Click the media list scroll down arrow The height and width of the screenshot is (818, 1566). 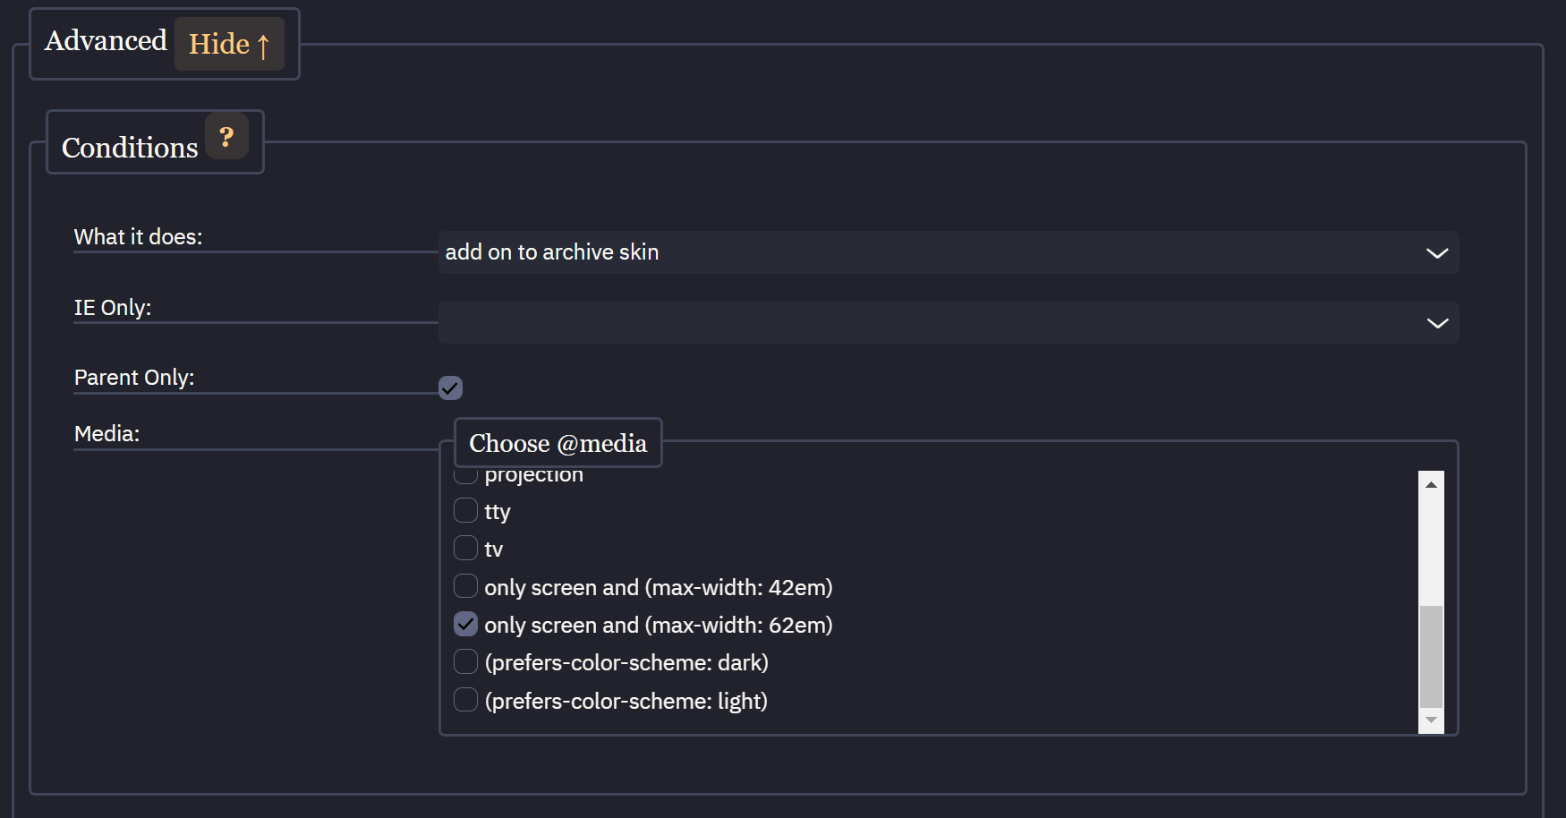[x=1431, y=720]
